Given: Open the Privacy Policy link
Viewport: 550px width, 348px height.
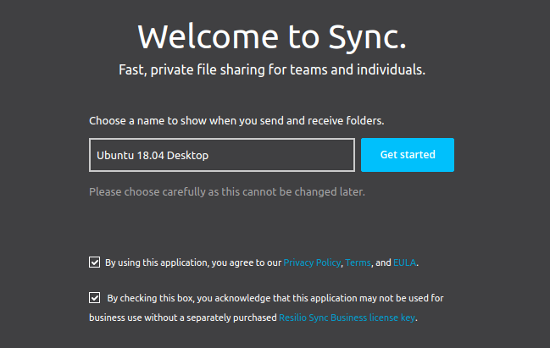Looking at the screenshot, I should coord(312,263).
